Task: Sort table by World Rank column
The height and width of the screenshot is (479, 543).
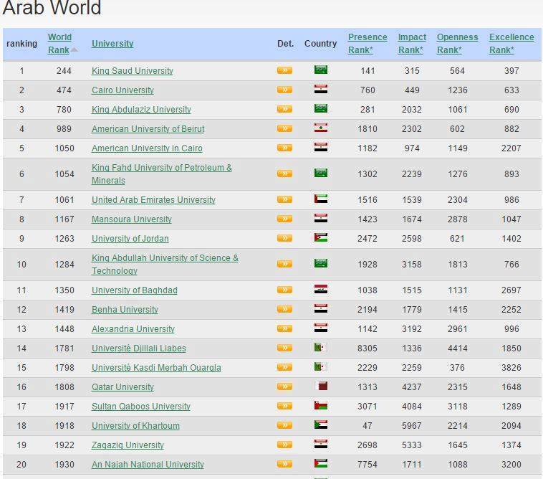Action: click(59, 44)
